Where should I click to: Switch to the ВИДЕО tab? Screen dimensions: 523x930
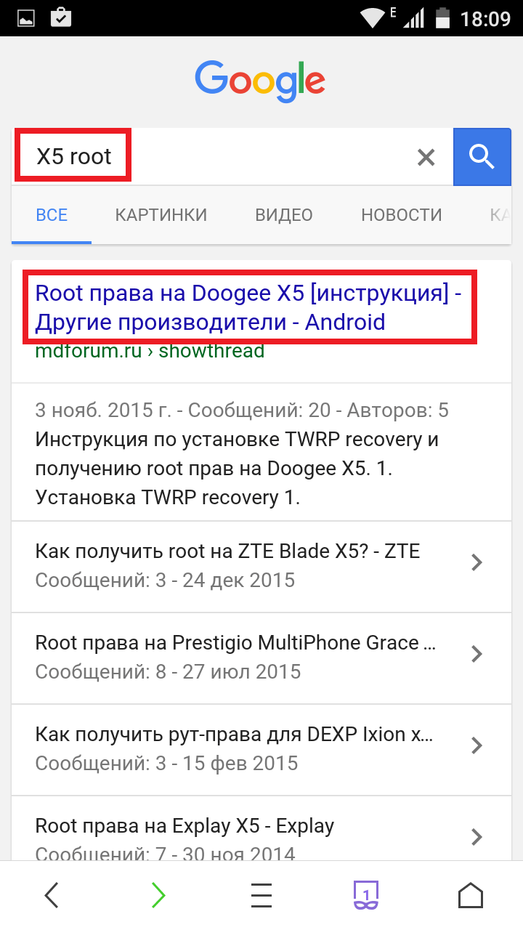[284, 215]
